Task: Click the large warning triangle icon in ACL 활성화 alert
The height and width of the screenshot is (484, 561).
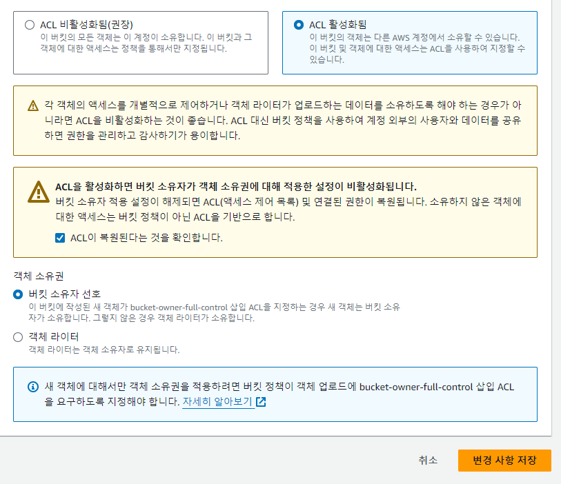Action: pyautogui.click(x=38, y=192)
